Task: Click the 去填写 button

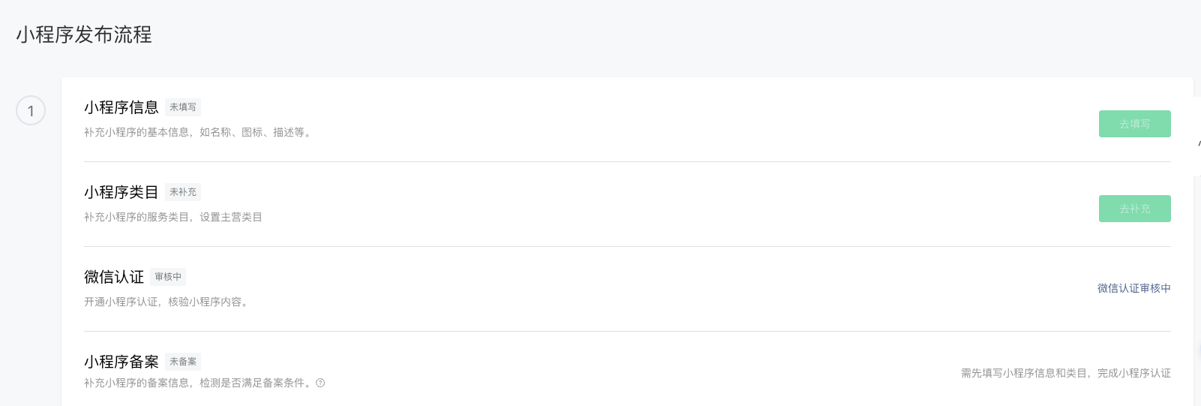Action: click(x=1134, y=124)
